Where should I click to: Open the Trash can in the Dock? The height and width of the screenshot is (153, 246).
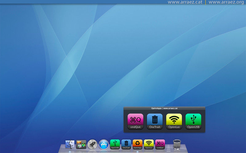point(177,144)
